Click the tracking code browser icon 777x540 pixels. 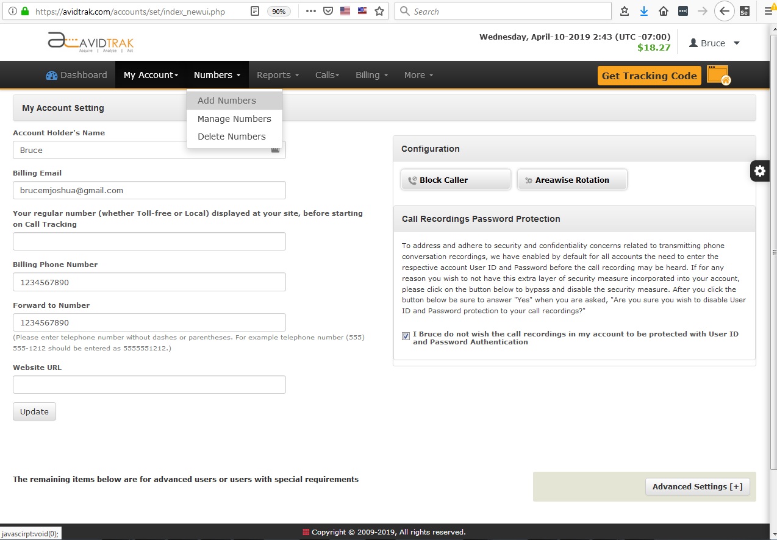pyautogui.click(x=718, y=75)
